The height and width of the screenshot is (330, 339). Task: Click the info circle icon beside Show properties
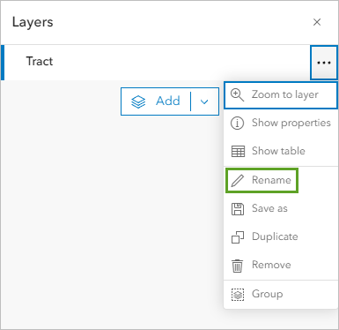pos(237,123)
